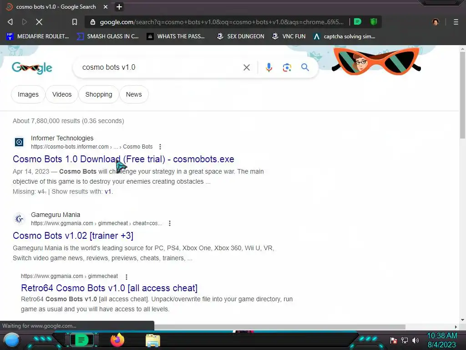Viewport: 466px width, 350px height.
Task: Click the Google logo with sunglasses
Action: click(x=32, y=68)
